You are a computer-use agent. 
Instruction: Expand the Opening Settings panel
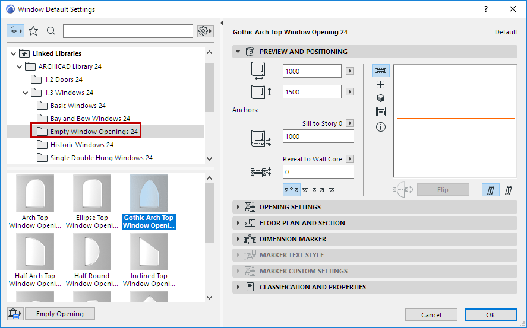tap(290, 207)
